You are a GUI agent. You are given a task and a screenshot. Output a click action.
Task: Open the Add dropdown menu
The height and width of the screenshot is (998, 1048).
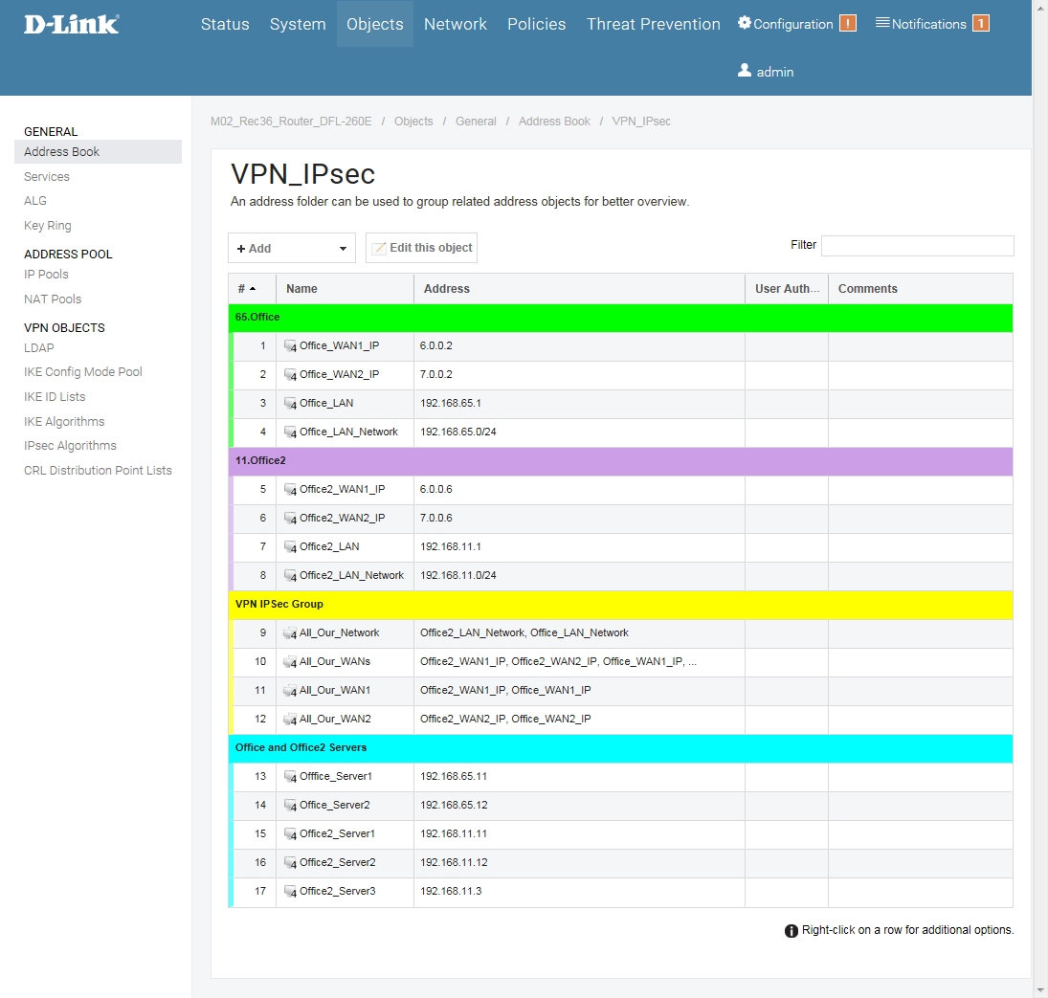point(291,249)
